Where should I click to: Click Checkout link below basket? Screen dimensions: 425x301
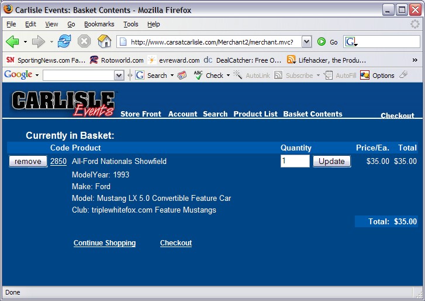[176, 243]
